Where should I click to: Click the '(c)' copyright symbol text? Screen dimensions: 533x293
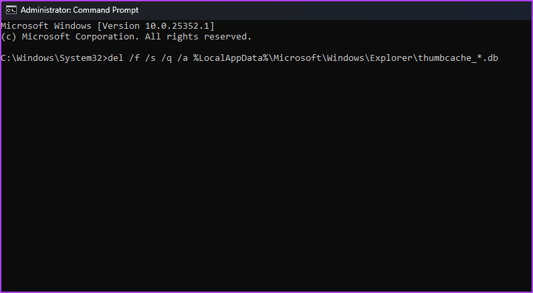[9, 37]
